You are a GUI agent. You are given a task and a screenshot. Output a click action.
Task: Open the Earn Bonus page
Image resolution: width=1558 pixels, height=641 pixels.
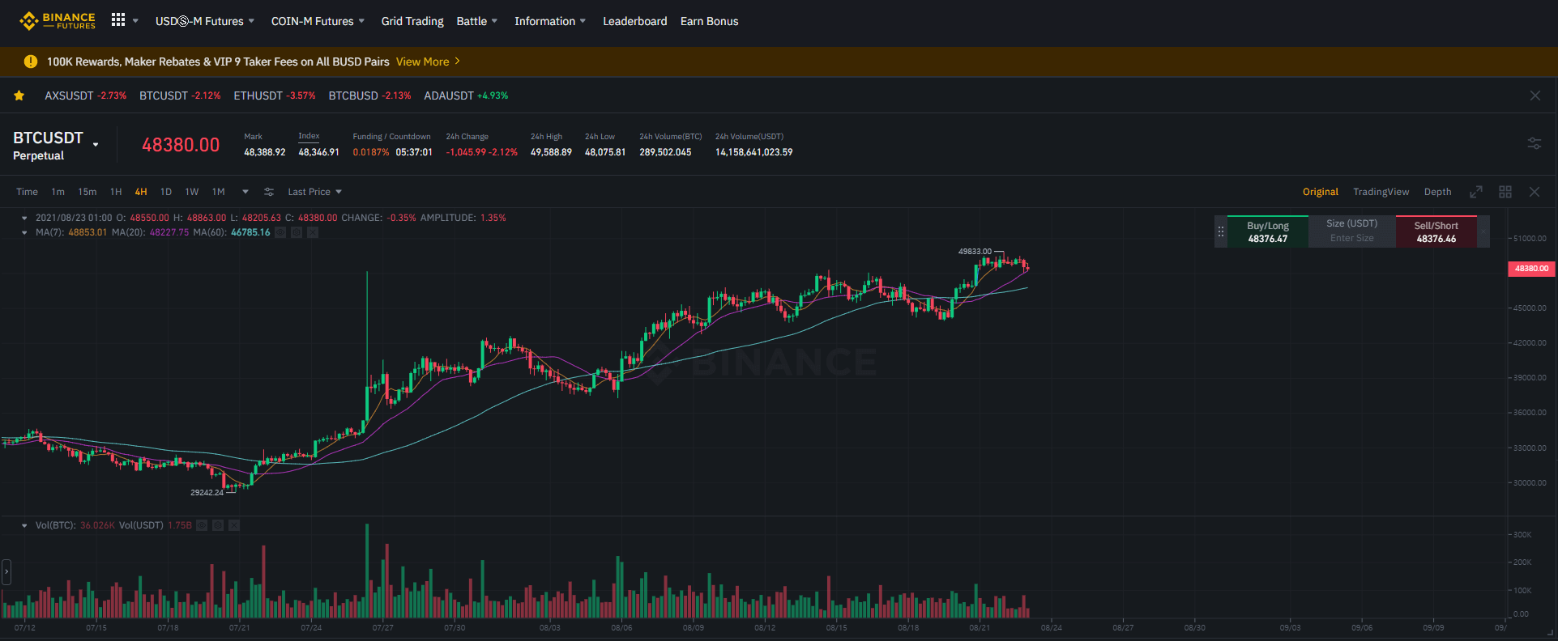click(x=710, y=21)
